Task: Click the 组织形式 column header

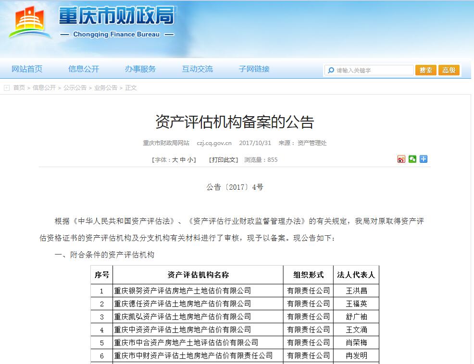Action: point(308,275)
